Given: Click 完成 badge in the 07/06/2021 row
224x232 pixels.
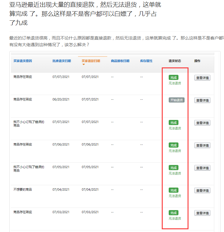Looking at the screenshot, I should pyautogui.click(x=173, y=145).
